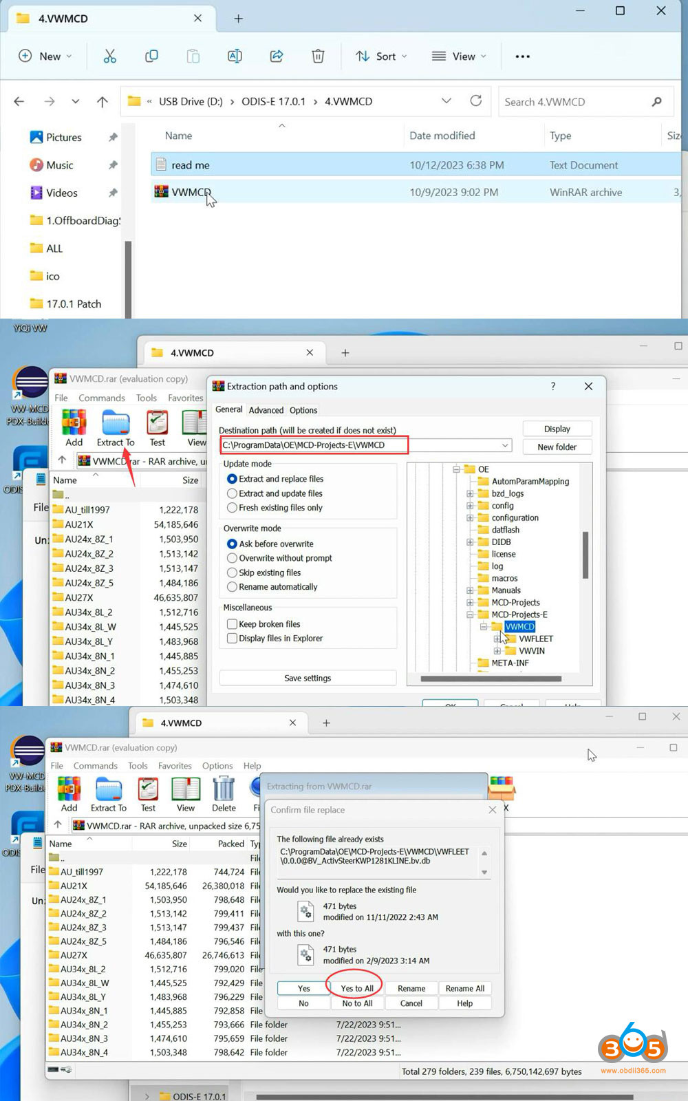The width and height of the screenshot is (688, 1101).
Task: Select Rename automatically radio button
Action: pos(232,587)
